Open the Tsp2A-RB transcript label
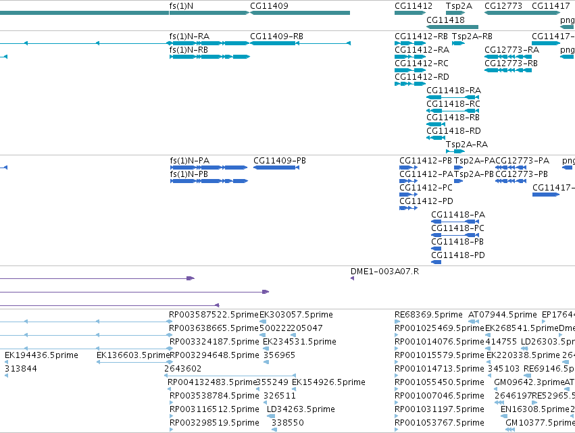This screenshot has width=575, height=433. [472, 36]
